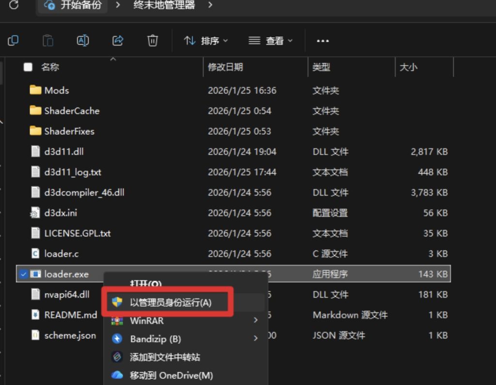The width and height of the screenshot is (496, 385).
Task: Open the 查看 view dropdown
Action: [270, 41]
